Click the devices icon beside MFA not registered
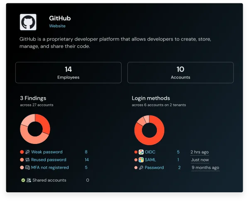The image size is (249, 201). tap(27, 167)
